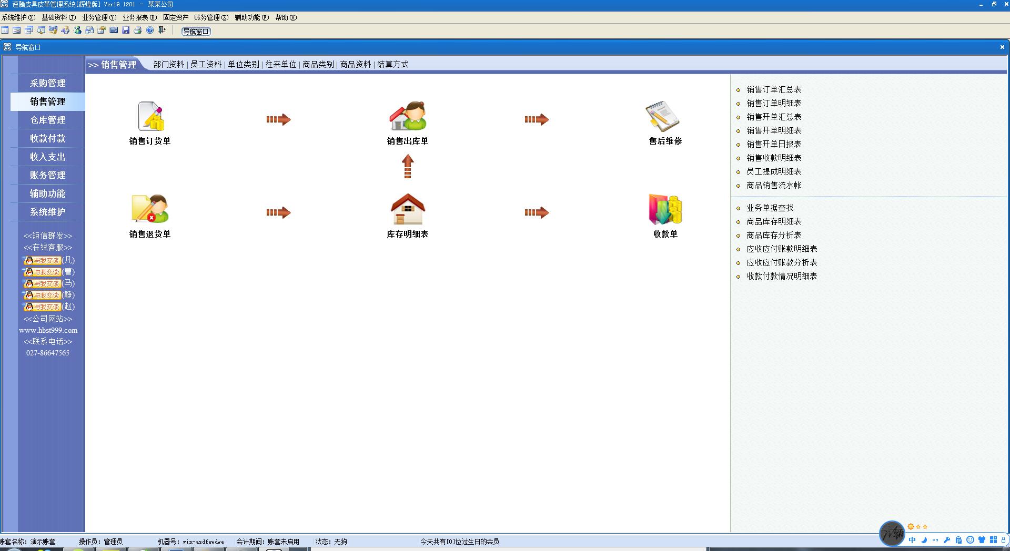Open the 销售退货单 sales return icon
This screenshot has height=551, width=1010.
pos(150,210)
